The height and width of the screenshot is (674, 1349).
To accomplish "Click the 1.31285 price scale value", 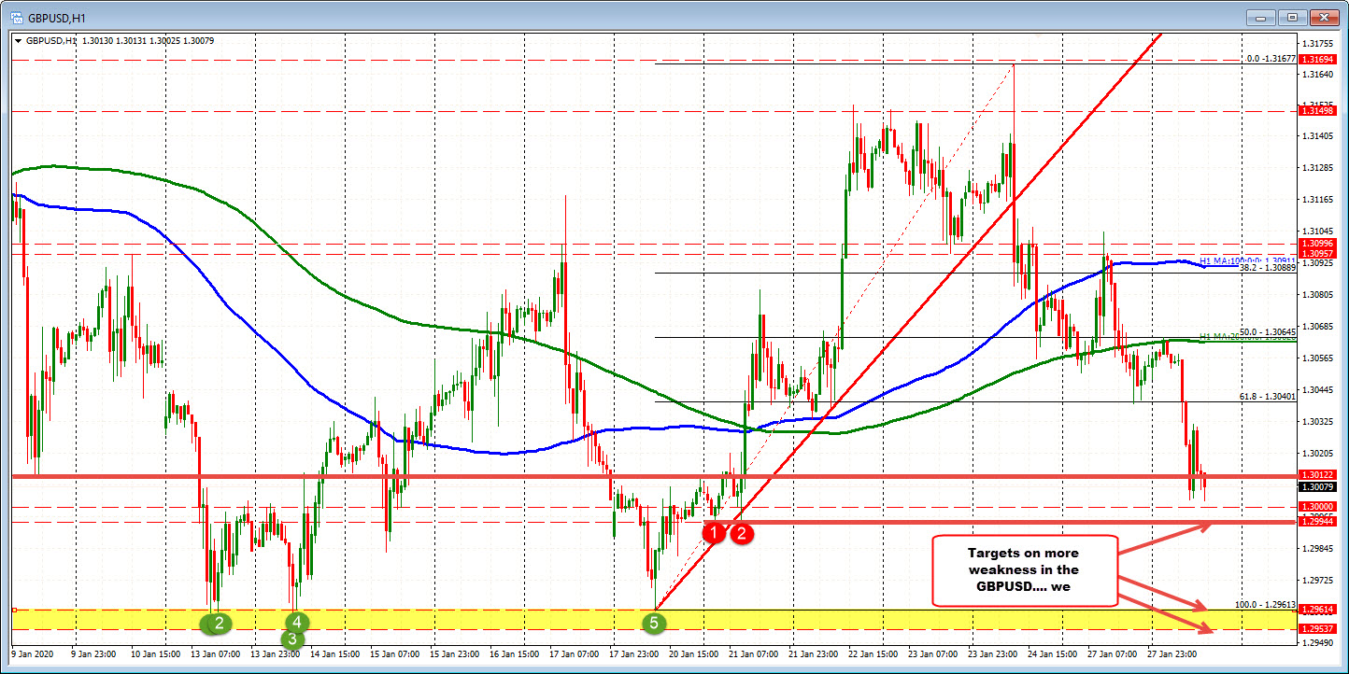I will (x=1320, y=168).
